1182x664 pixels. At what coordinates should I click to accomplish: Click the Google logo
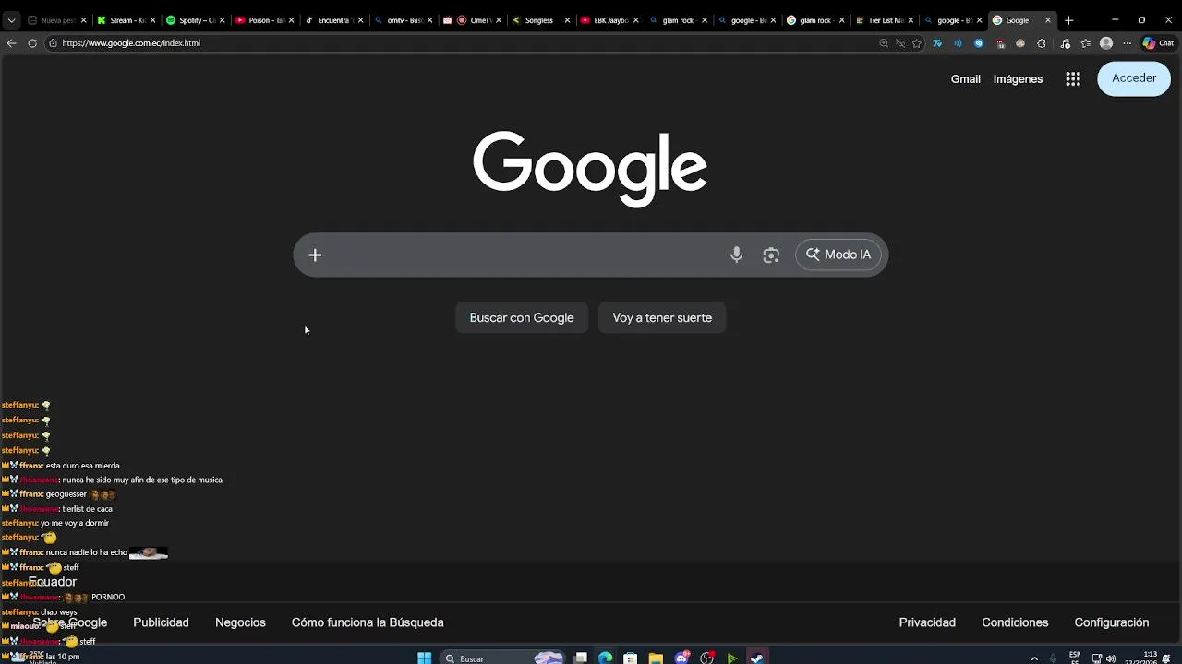(x=590, y=168)
